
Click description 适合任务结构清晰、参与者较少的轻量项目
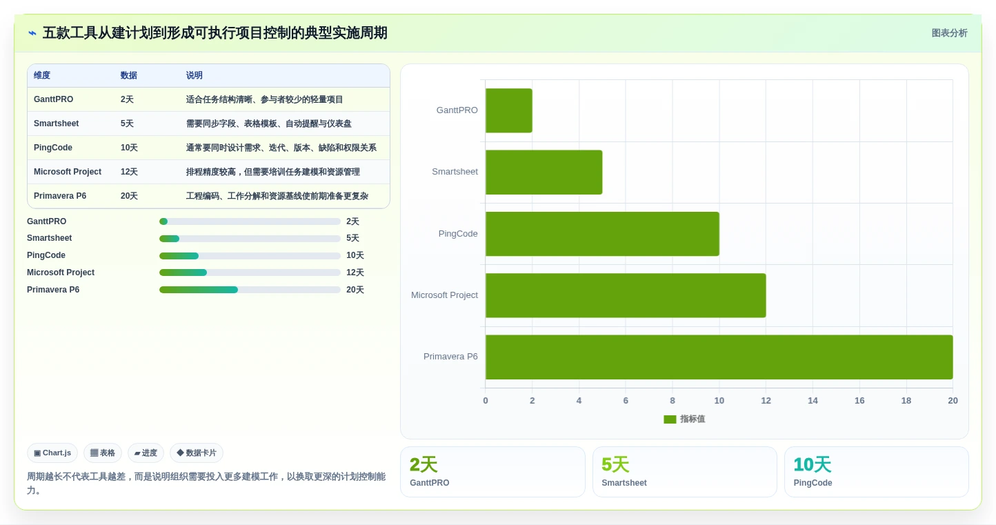[264, 99]
